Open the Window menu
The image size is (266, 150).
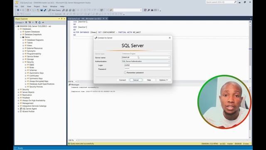point(54,7)
